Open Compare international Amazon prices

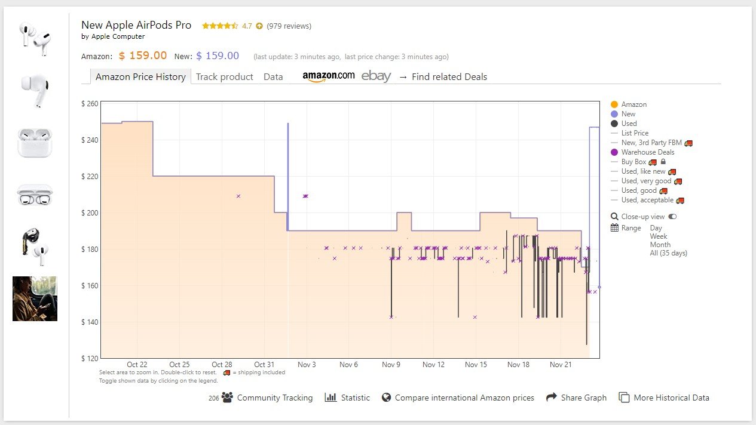[464, 398]
